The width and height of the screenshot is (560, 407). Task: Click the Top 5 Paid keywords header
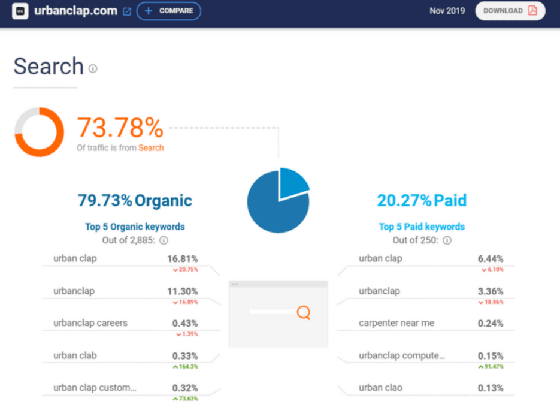(422, 227)
